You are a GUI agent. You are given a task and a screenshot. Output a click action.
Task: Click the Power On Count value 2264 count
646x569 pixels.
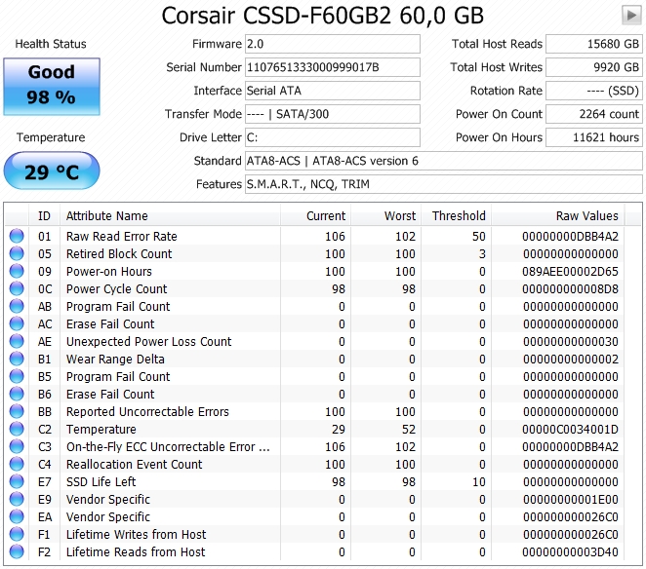coord(594,114)
